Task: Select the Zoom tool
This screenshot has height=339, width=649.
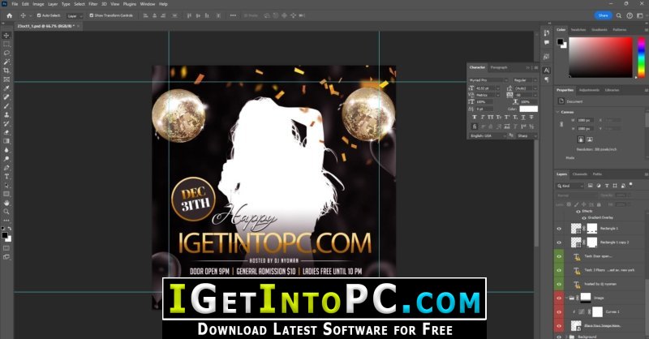Action: (x=6, y=212)
